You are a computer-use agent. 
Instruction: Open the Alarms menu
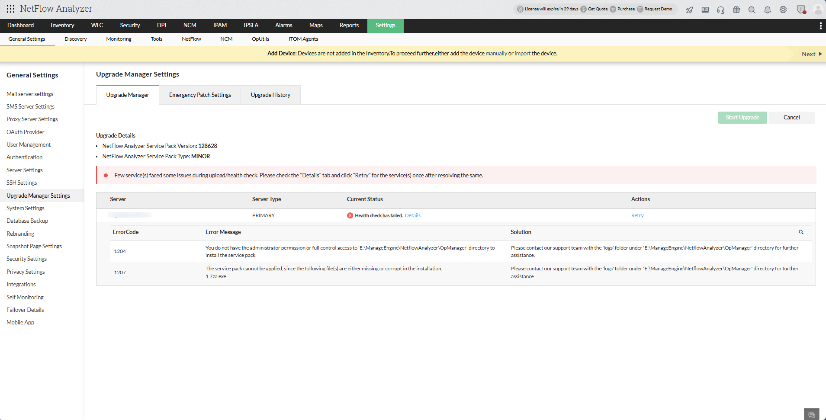tap(284, 26)
